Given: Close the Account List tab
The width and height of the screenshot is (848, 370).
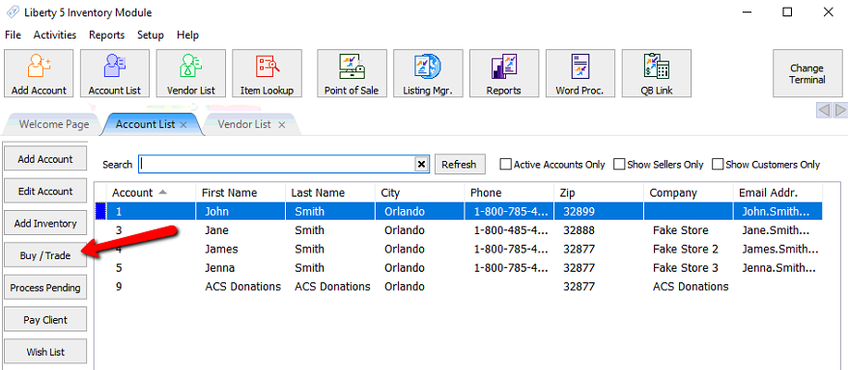Looking at the screenshot, I should pyautogui.click(x=184, y=124).
